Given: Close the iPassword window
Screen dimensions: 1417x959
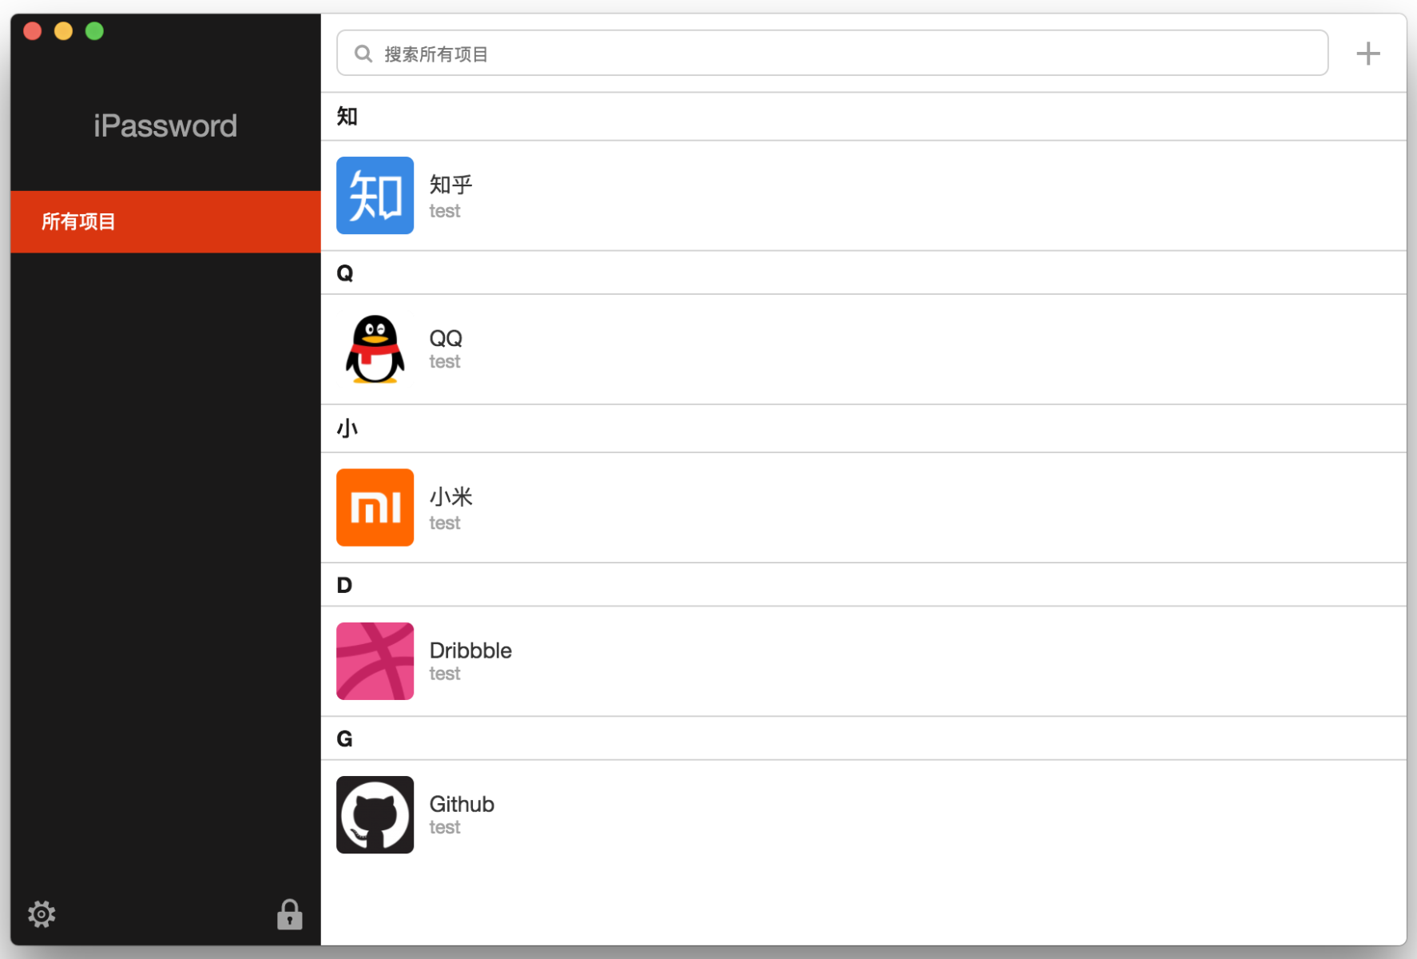Looking at the screenshot, I should 33,31.
